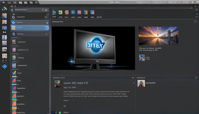Image resolution: width=199 pixels, height=114 pixels.
Task: Toggle the circle button on the highlighted blue row
Action: click(47, 28)
